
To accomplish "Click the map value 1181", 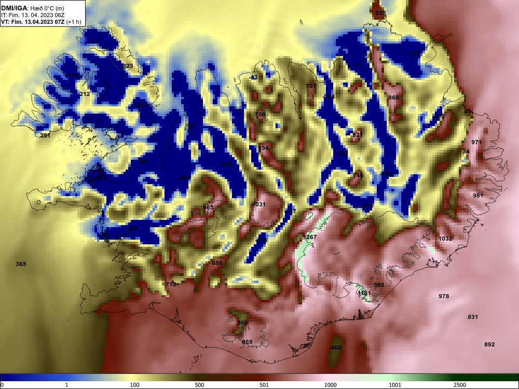I will 364,293.
